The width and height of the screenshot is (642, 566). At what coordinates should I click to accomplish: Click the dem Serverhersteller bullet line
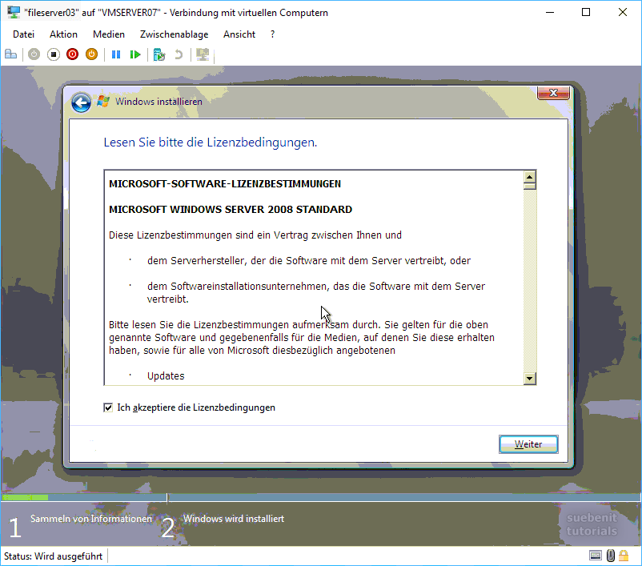pyautogui.click(x=309, y=261)
